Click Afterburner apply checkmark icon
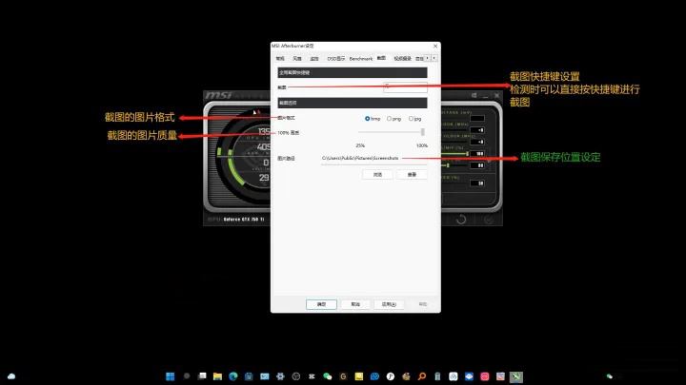 [489, 220]
